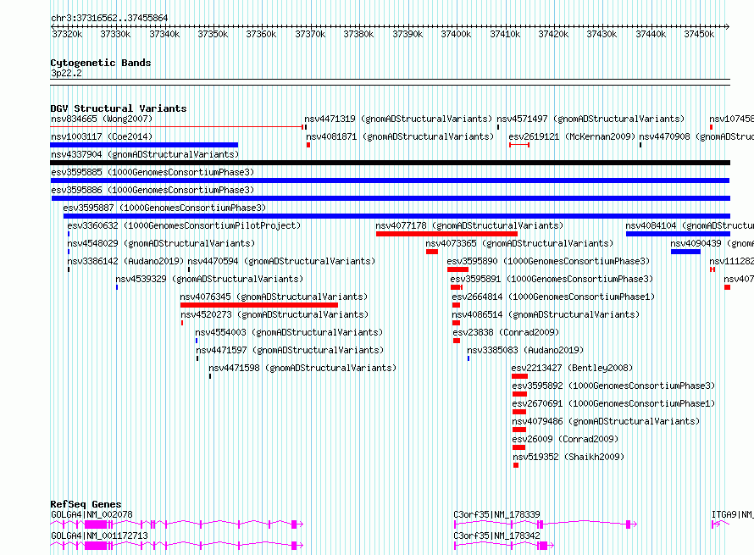The height and width of the screenshot is (555, 754).
Task: Click the nsv4471319 gnomAD variant label
Action: click(x=398, y=119)
